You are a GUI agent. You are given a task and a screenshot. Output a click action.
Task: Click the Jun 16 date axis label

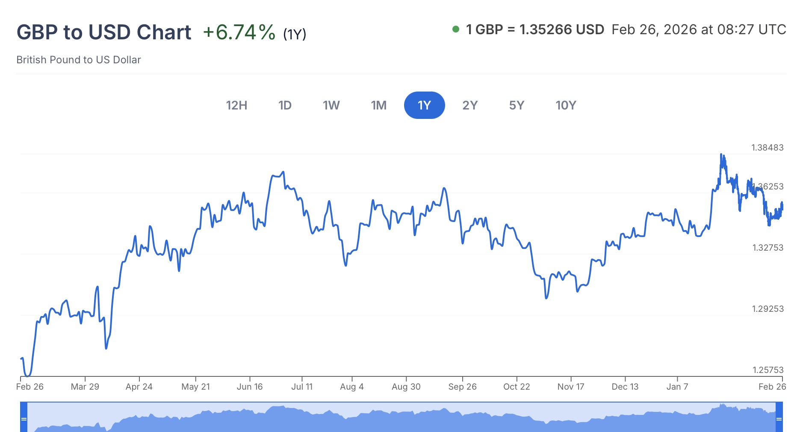coord(250,387)
